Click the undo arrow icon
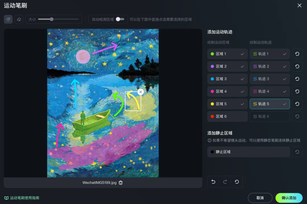This screenshot has width=307, height=204. click(213, 182)
